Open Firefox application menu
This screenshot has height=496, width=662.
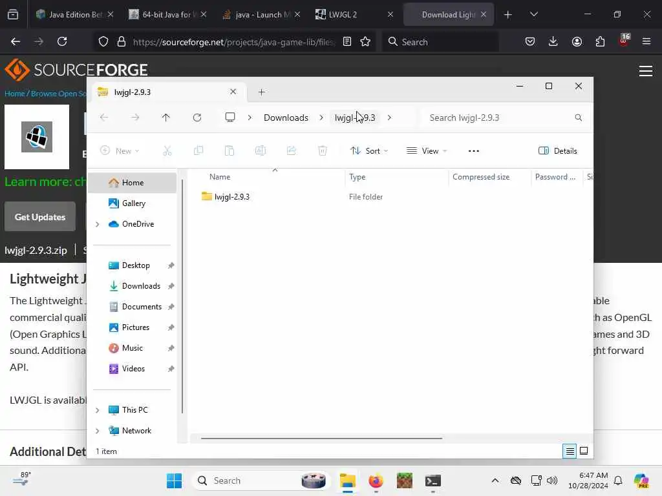646,41
